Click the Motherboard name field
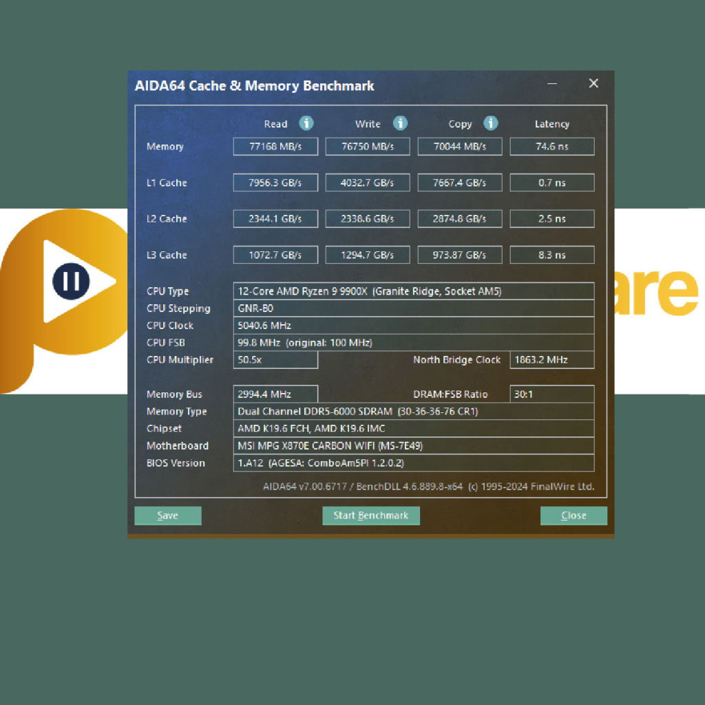The height and width of the screenshot is (705, 705). (413, 446)
